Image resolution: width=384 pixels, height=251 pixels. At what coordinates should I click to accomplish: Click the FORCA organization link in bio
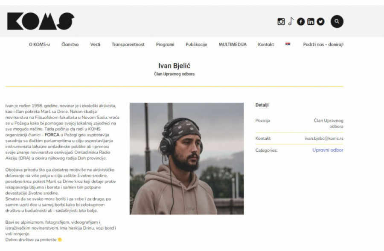tap(52, 135)
